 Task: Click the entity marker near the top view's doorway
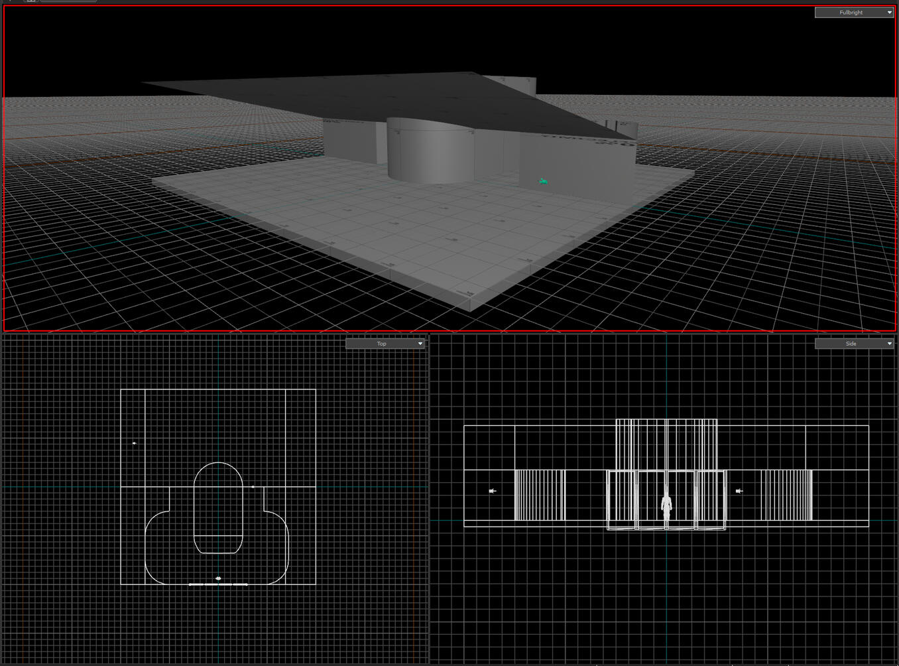coord(253,486)
